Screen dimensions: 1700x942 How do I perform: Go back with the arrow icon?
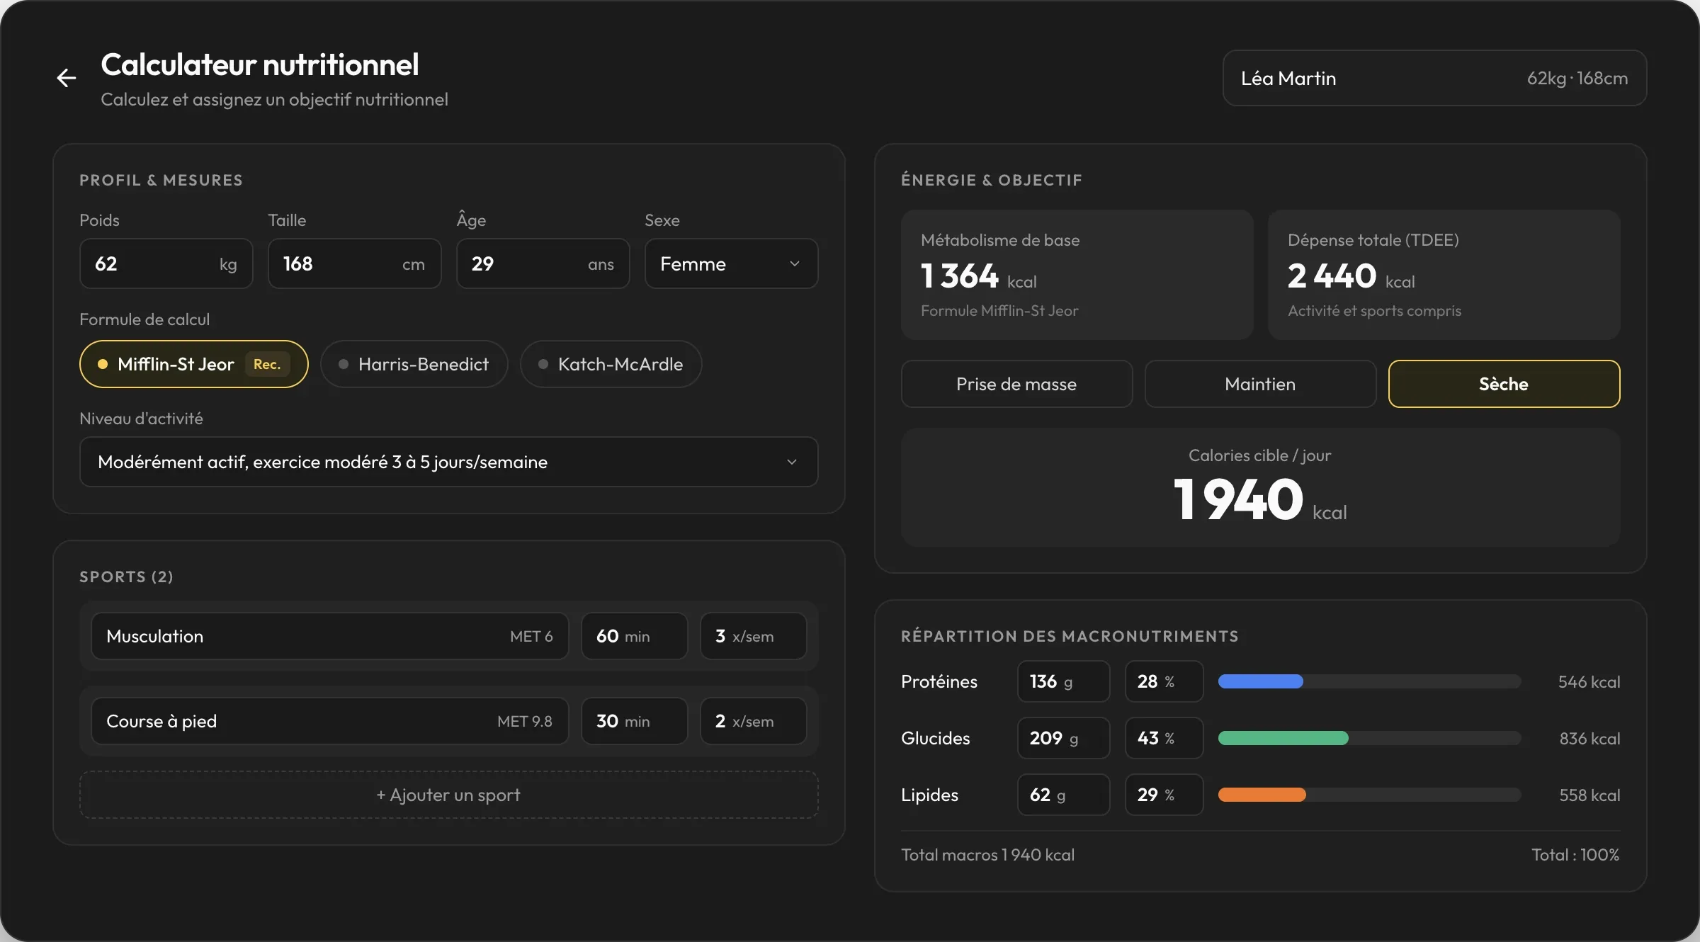(67, 78)
